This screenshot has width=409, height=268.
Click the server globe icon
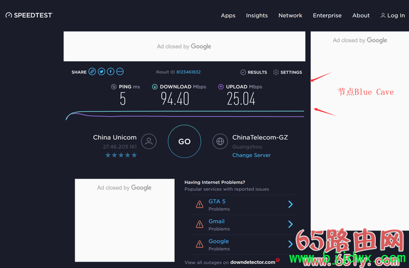point(220,142)
